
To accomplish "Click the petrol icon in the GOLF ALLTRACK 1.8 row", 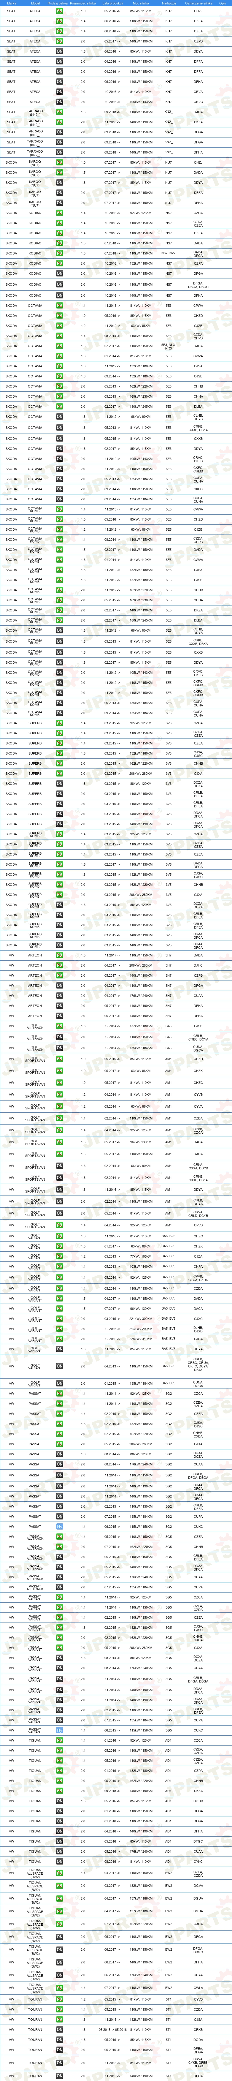I will point(60,1026).
